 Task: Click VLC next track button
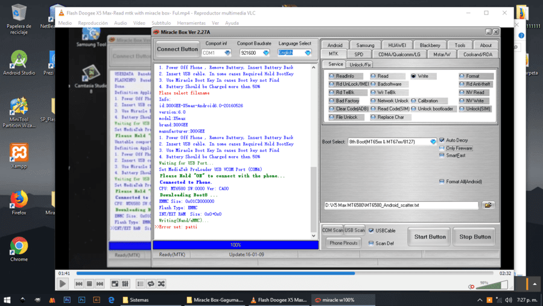tap(100, 284)
